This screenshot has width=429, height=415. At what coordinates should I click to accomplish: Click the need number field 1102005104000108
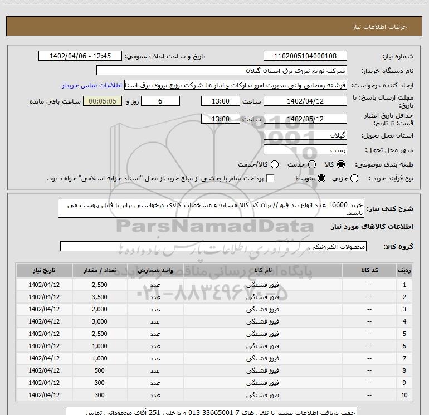pos(305,56)
